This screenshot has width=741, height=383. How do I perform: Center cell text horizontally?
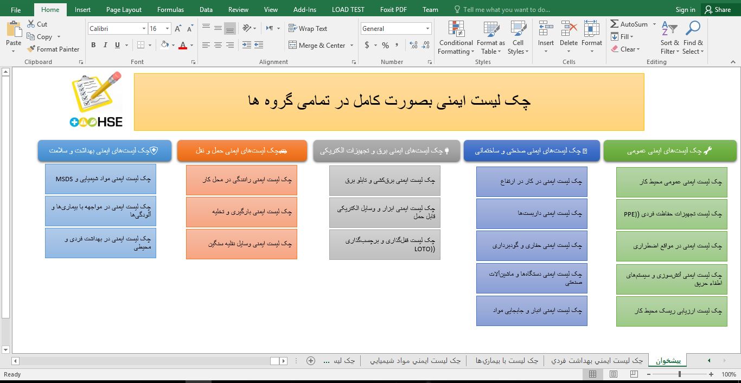tap(218, 45)
